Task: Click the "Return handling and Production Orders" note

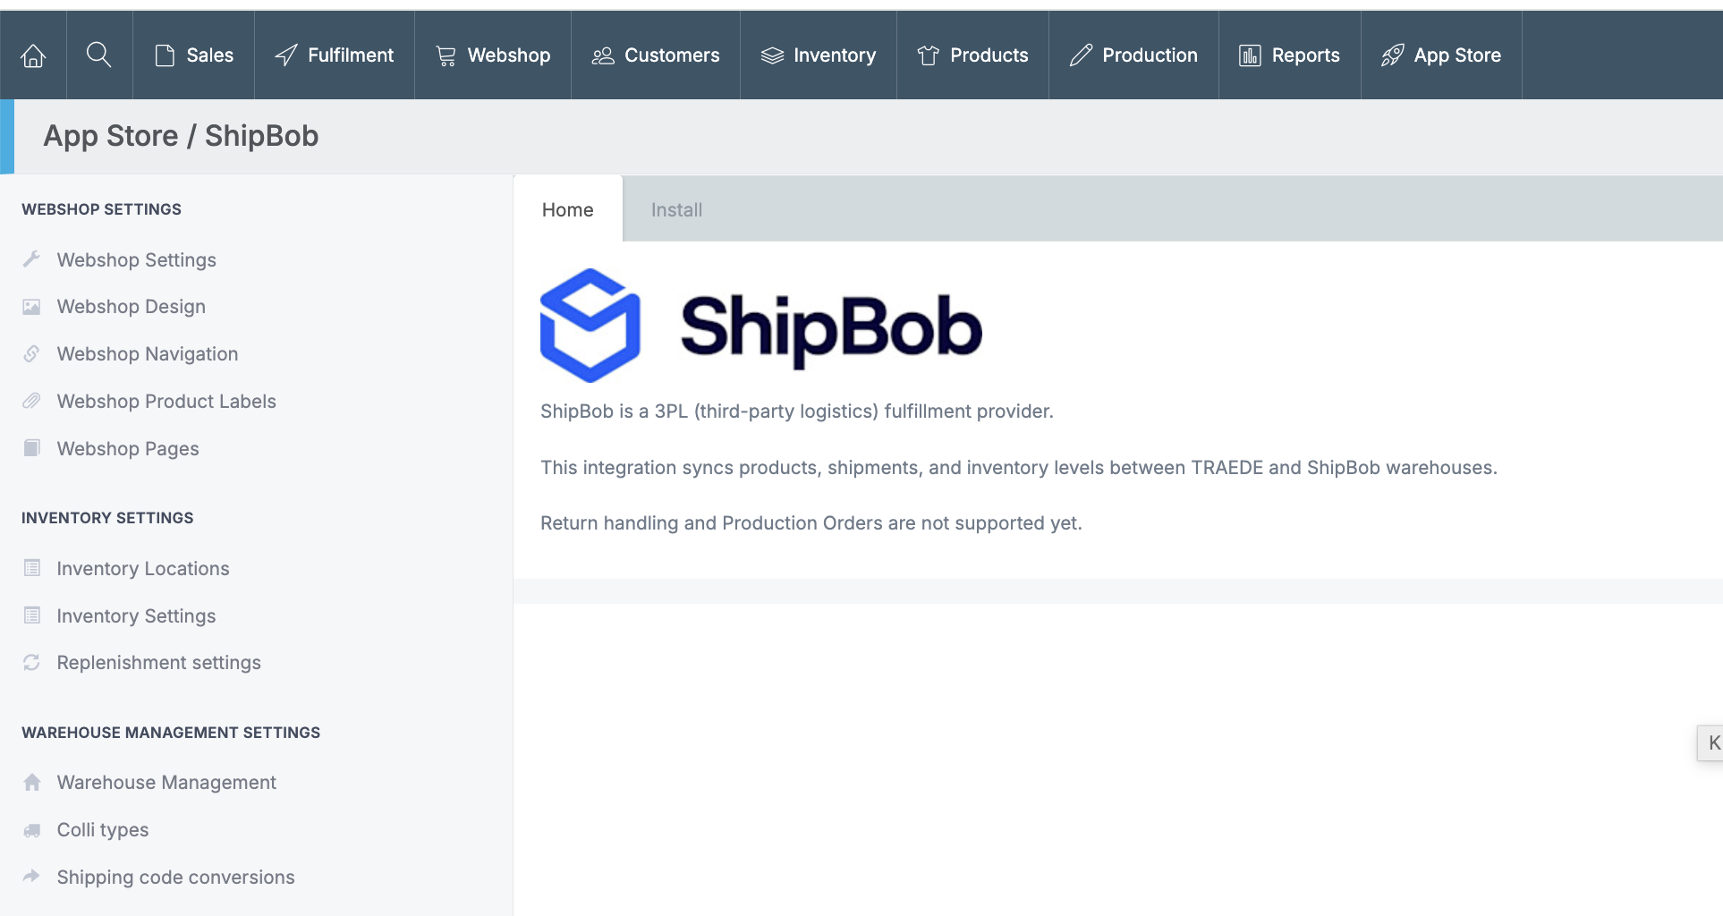Action: [x=811, y=523]
